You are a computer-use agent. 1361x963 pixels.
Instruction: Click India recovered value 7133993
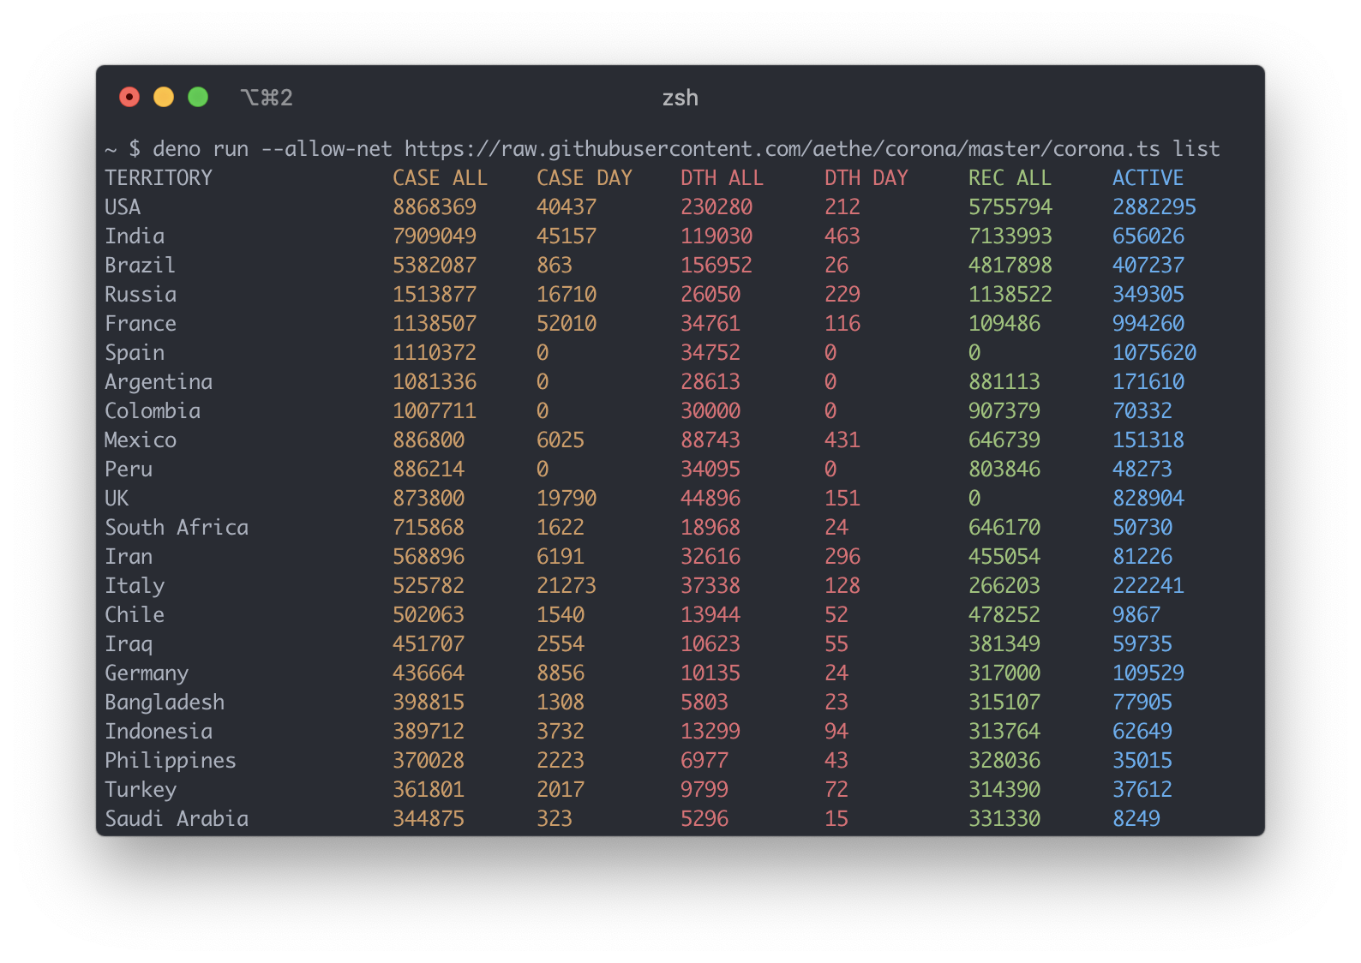click(x=1010, y=236)
